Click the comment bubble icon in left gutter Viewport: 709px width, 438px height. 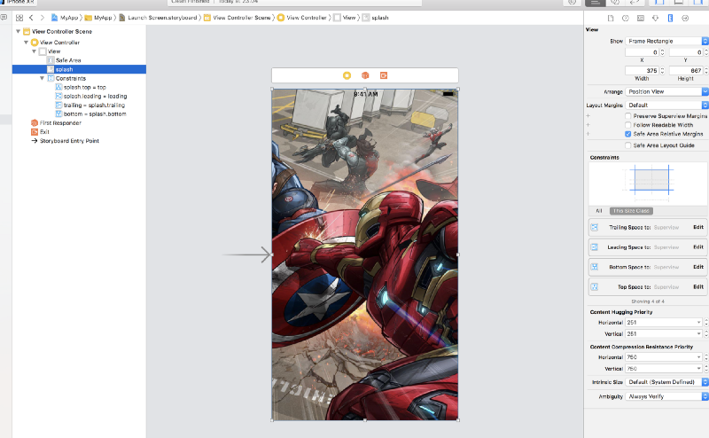click(x=4, y=18)
